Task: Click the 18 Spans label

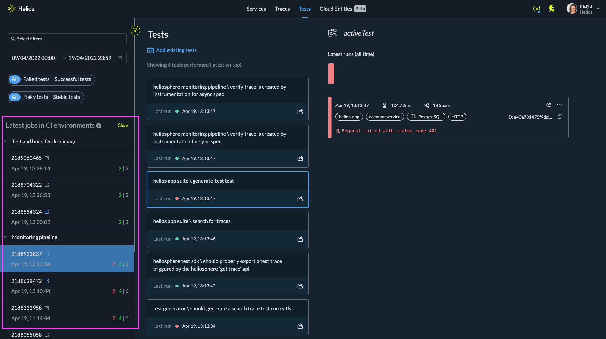Action: coord(442,106)
